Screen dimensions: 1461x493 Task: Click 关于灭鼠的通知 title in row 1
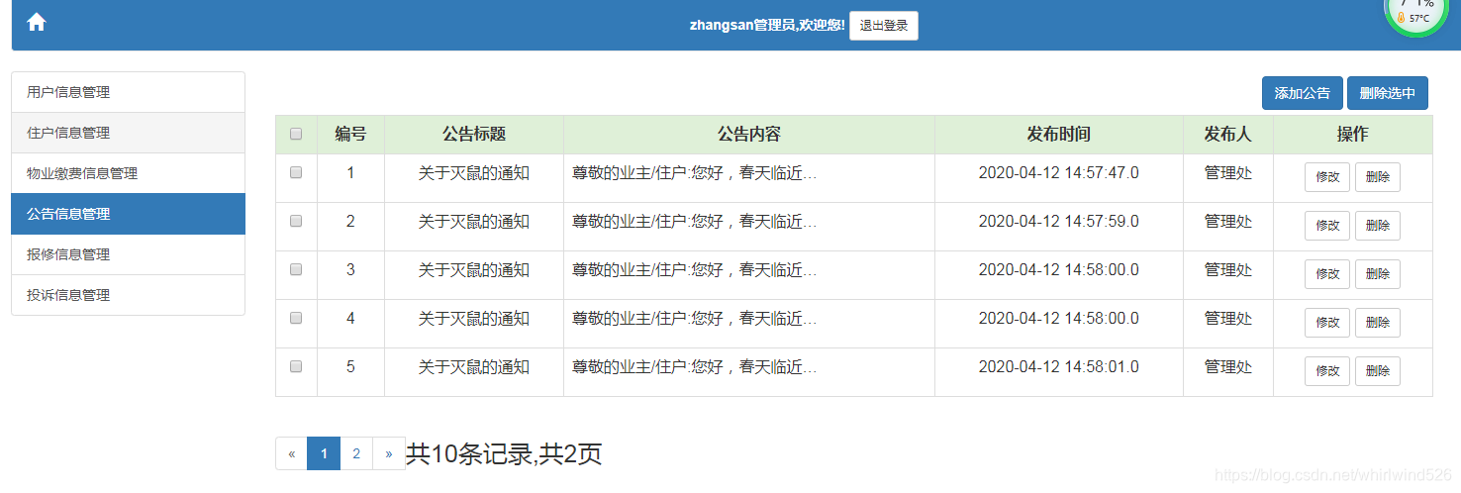(474, 173)
